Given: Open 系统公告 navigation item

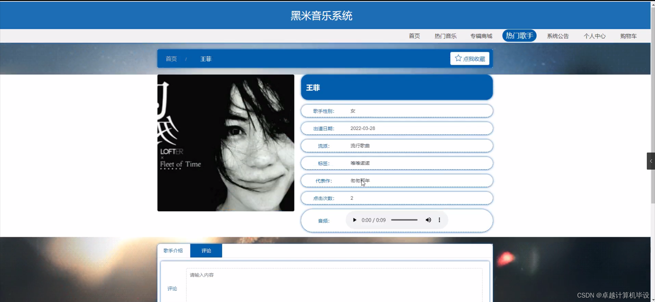Looking at the screenshot, I should point(558,36).
